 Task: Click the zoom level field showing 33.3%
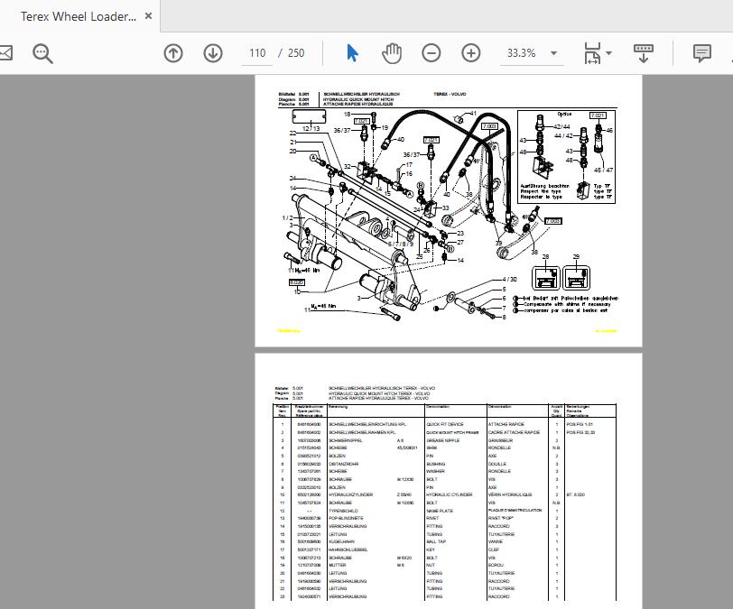tap(522, 53)
